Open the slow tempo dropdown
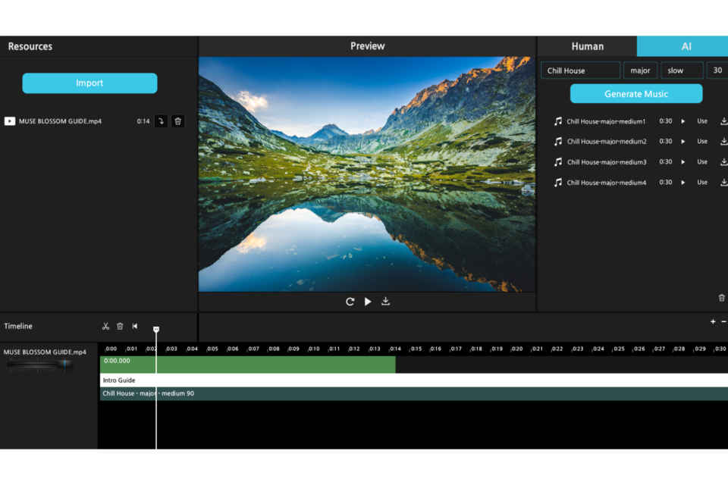The image size is (728, 485). (681, 70)
